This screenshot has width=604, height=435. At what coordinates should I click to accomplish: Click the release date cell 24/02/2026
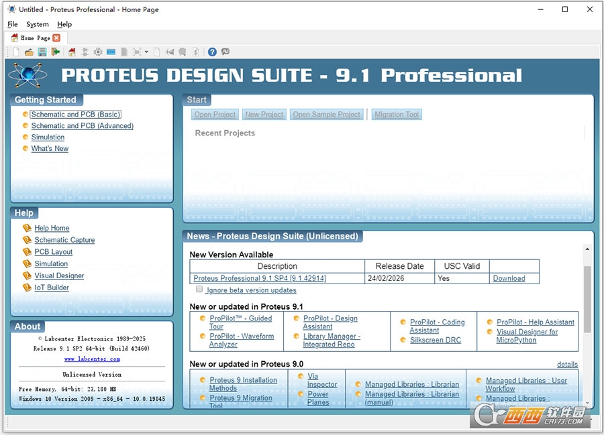(x=399, y=278)
